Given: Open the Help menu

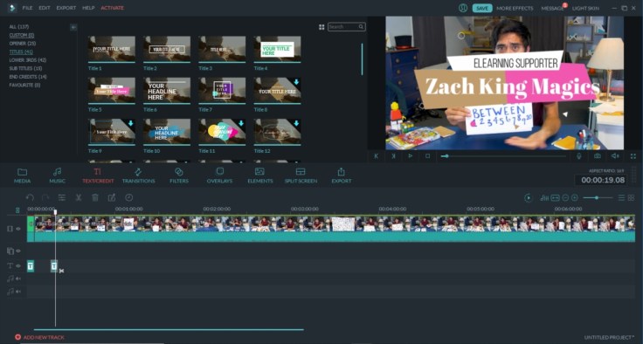Looking at the screenshot, I should (x=88, y=8).
